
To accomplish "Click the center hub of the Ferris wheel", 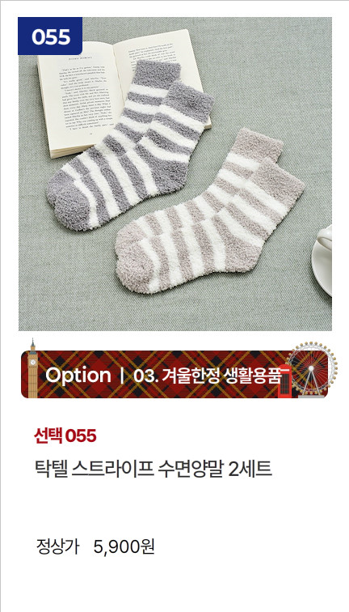I will click(311, 368).
